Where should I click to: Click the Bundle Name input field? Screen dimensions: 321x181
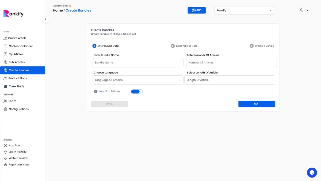pos(138,62)
